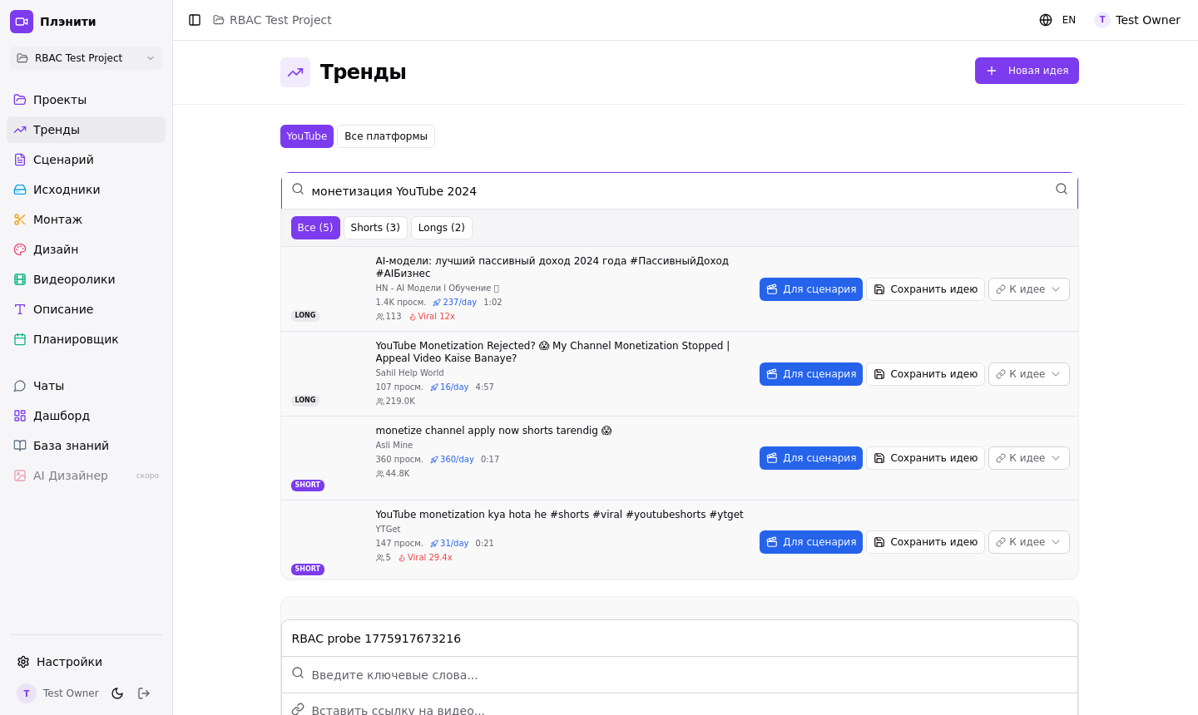Screen dimensions: 1198x715
Task: Select the YouTube platform filter
Action: [306, 136]
